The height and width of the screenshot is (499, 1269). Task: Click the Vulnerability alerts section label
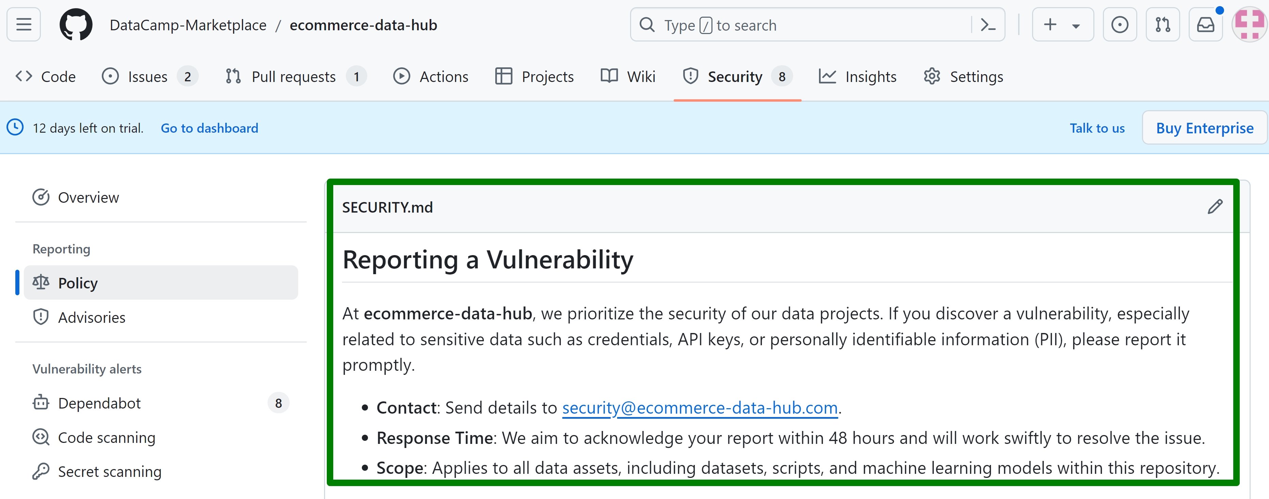87,369
